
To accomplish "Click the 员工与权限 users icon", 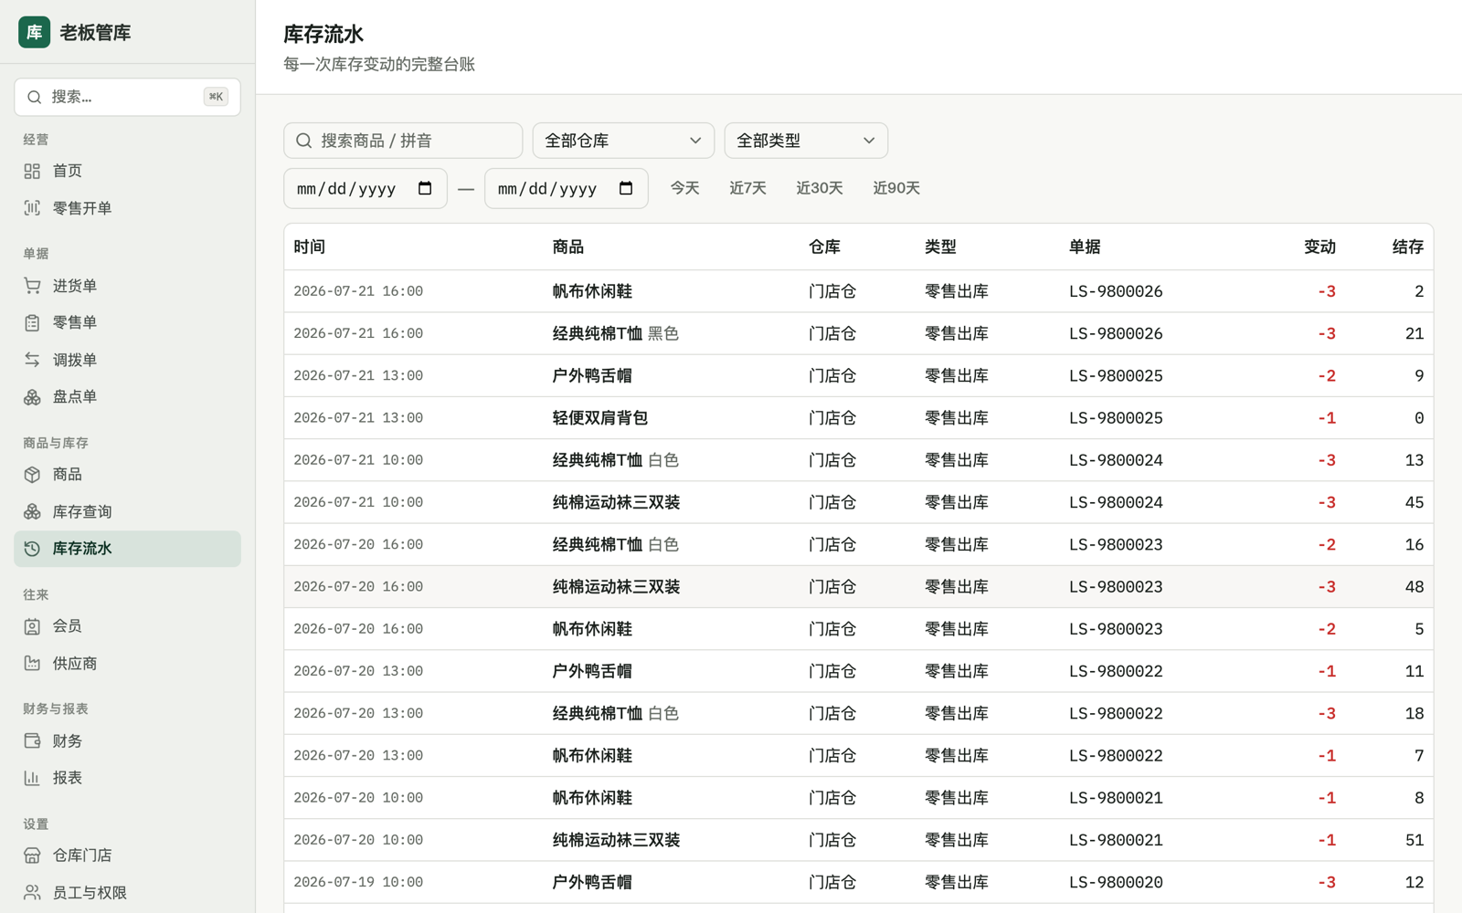I will click(32, 893).
